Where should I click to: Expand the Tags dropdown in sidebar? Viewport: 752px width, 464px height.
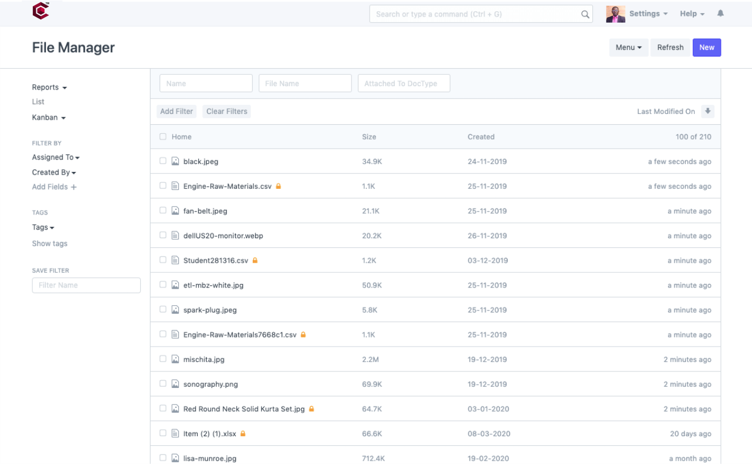coord(43,227)
